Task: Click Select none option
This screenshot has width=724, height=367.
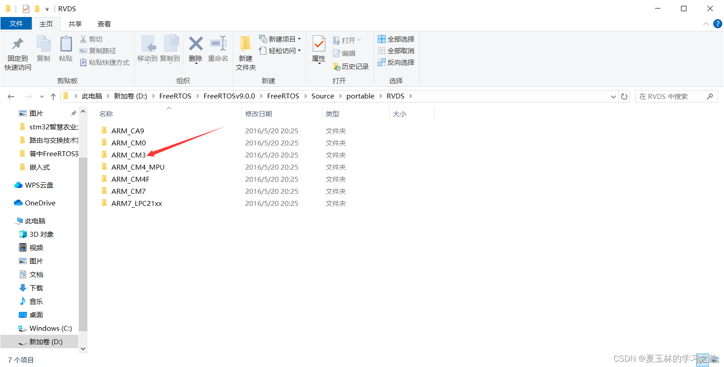Action: (396, 51)
